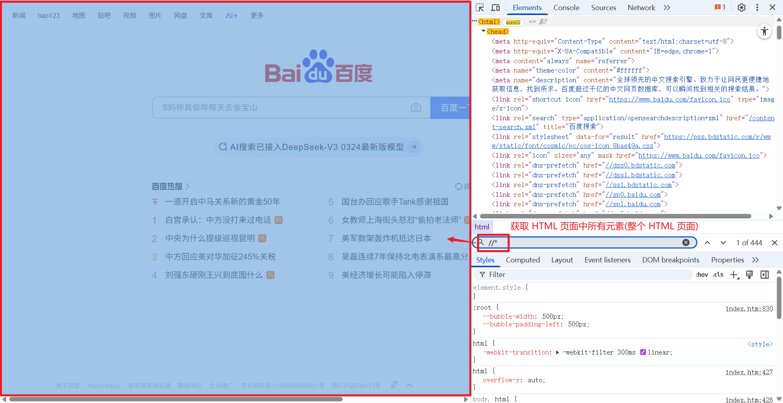Toggle the device toolbar icon
The image size is (783, 403).
tap(495, 7)
